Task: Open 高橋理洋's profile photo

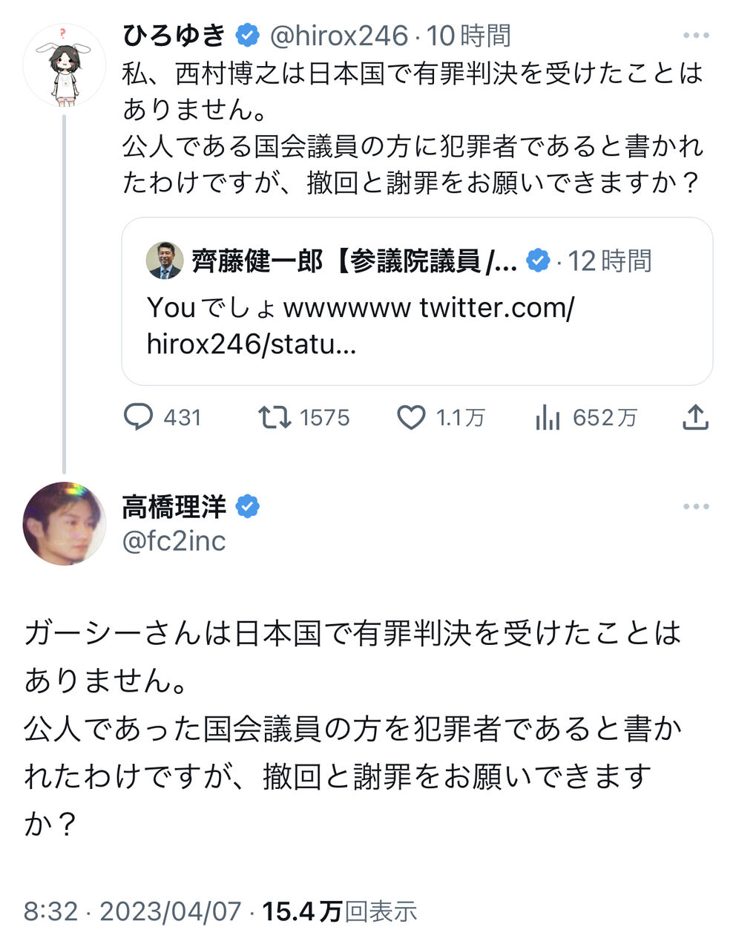Action: pyautogui.click(x=64, y=523)
